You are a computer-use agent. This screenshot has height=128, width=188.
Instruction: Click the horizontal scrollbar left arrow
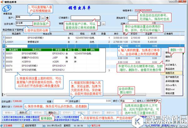coord(5,95)
